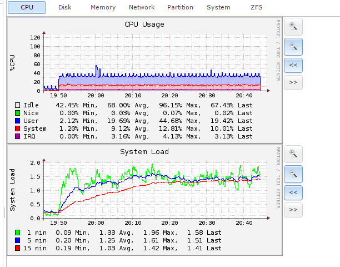The height and width of the screenshot is (267, 340).
Task: Switch to the Disk tab
Action: pos(65,7)
